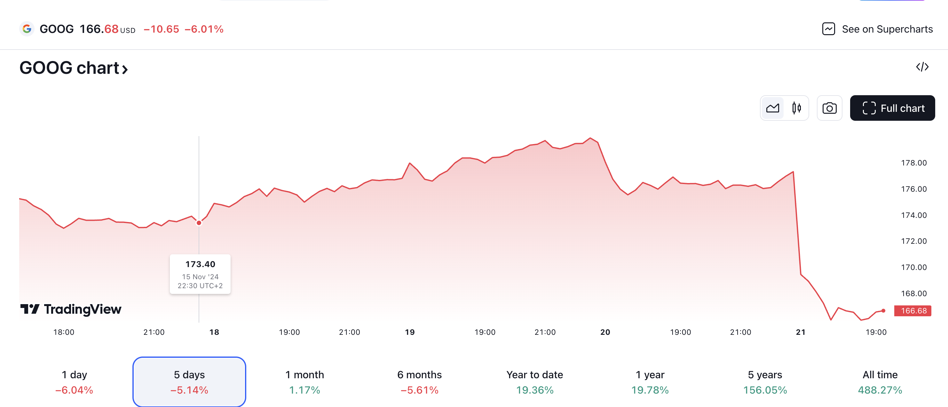Expand GOOG chart using the chevron
The height and width of the screenshot is (407, 948).
[x=125, y=69]
